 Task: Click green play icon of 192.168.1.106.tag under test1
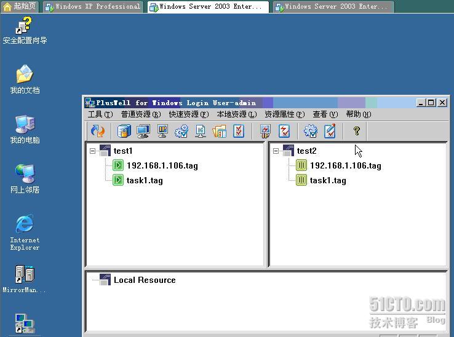(x=118, y=165)
